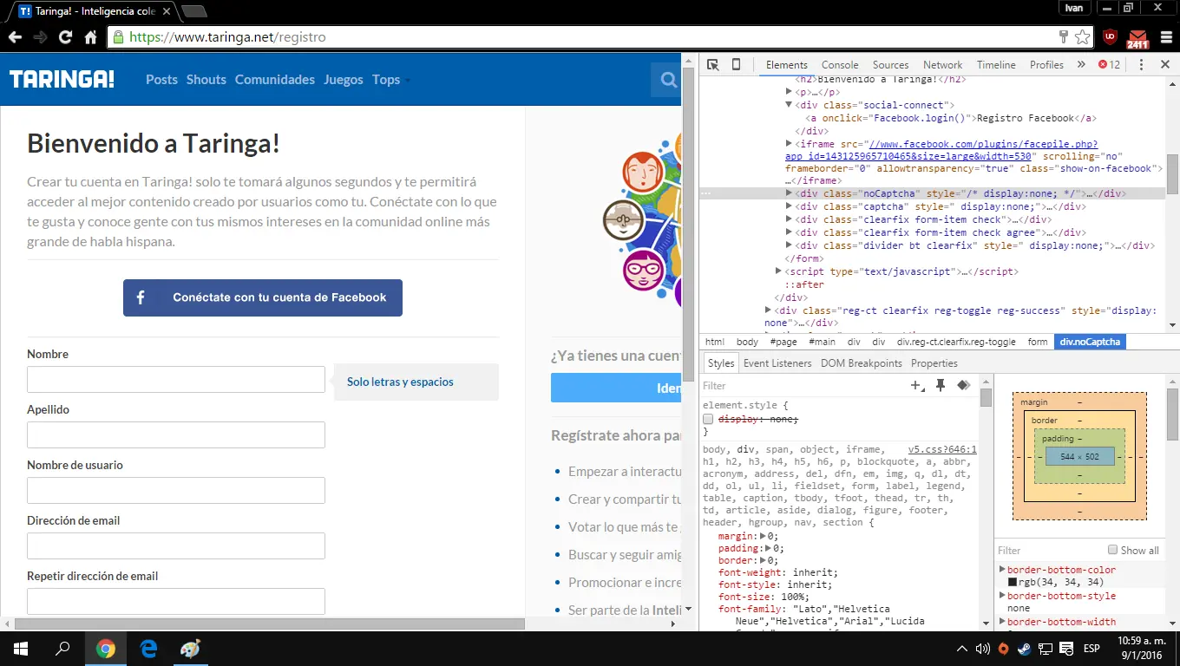Expand the Facebook iframe node
Viewport: 1180px width, 666px height.
coord(789,144)
